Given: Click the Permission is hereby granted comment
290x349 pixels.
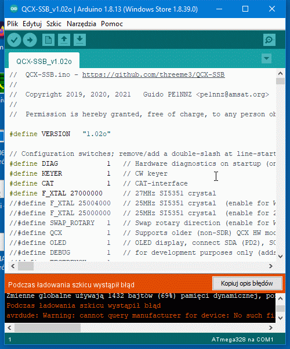Looking at the screenshot, I should click(142, 114).
